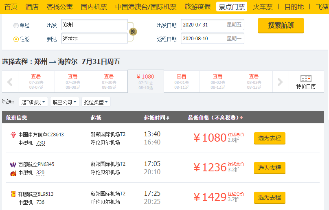Screen dimensions: 329x210
Task: Open the 航空公司 filter dropdown
Action: 64,102
